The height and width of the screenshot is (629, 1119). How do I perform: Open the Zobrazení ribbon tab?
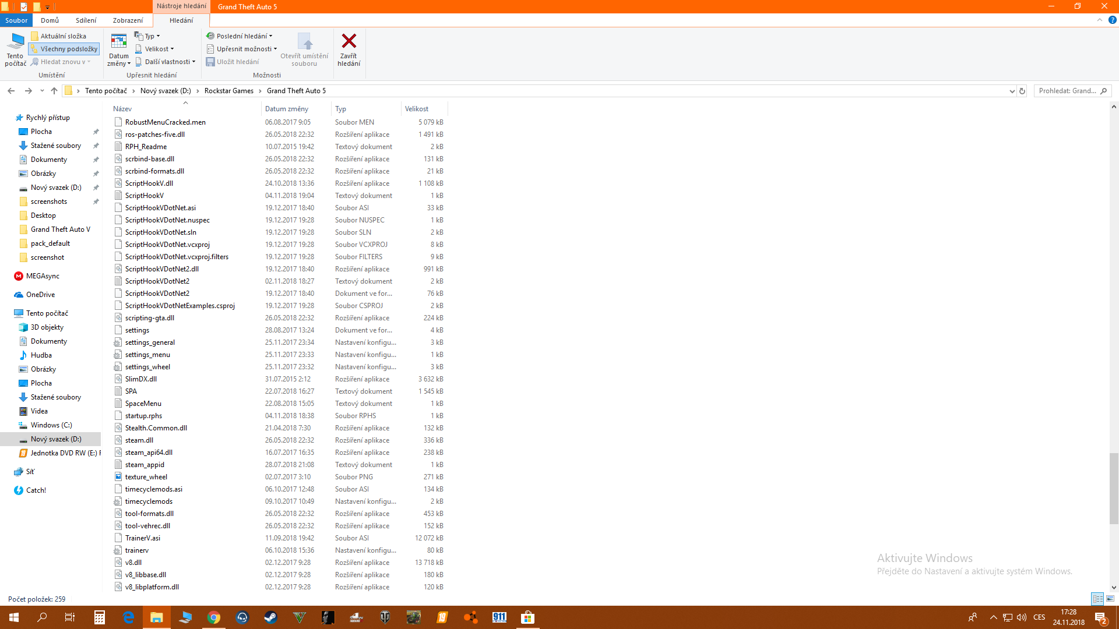pos(128,20)
